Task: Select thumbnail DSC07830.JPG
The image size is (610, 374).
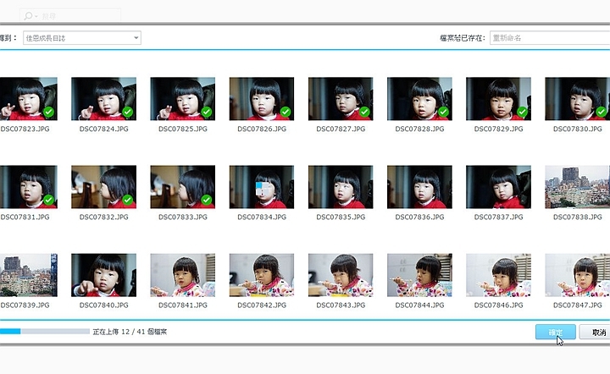Action: tap(578, 99)
